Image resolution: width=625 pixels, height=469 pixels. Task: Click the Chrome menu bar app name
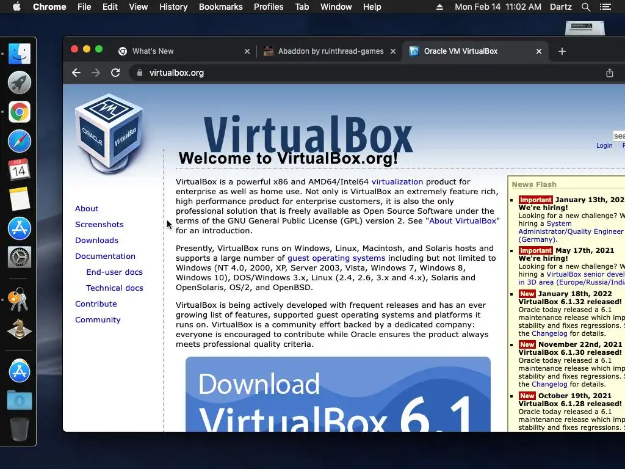tap(49, 7)
